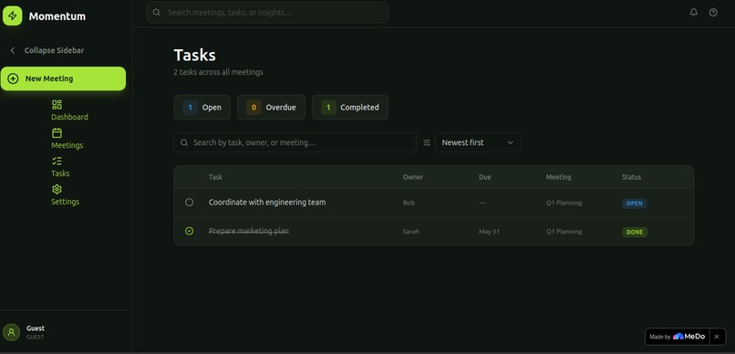Click the Guest user name

36,328
